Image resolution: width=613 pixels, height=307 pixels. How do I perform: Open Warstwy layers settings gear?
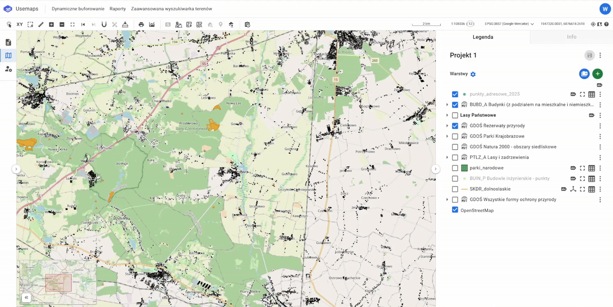[473, 74]
